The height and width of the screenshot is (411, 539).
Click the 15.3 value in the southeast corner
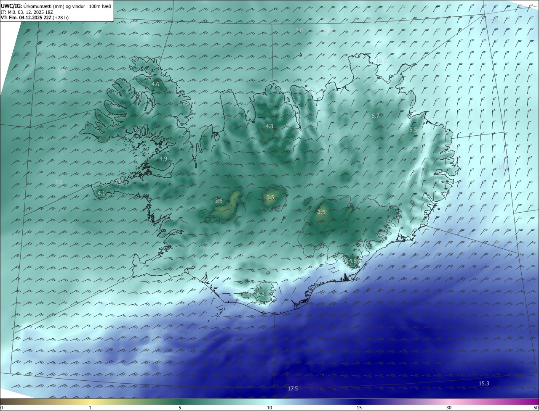[484, 383]
